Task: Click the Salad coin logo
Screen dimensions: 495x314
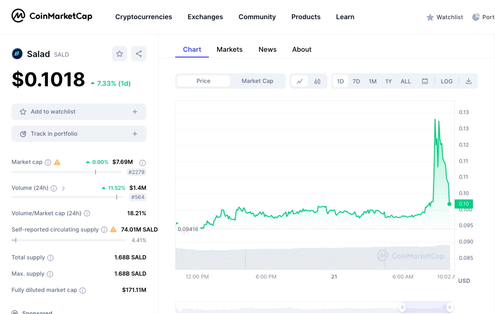Action: [x=17, y=54]
